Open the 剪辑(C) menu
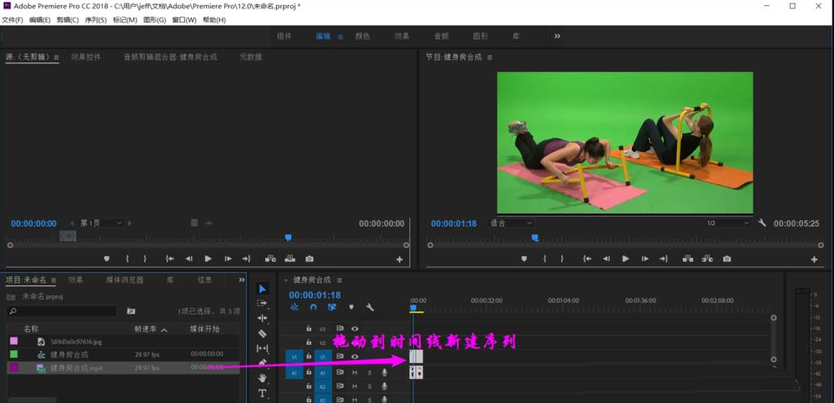Image resolution: width=834 pixels, height=403 pixels. (x=68, y=19)
